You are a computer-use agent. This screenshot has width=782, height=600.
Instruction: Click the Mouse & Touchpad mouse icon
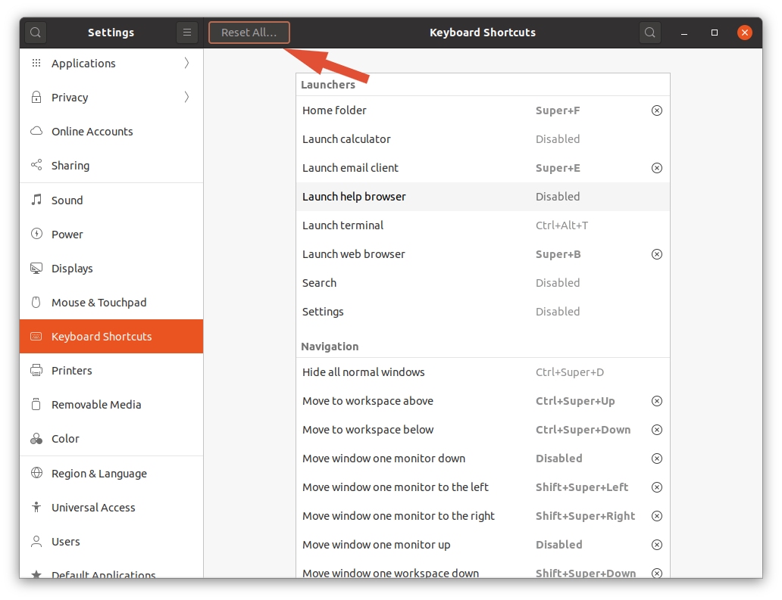[36, 302]
